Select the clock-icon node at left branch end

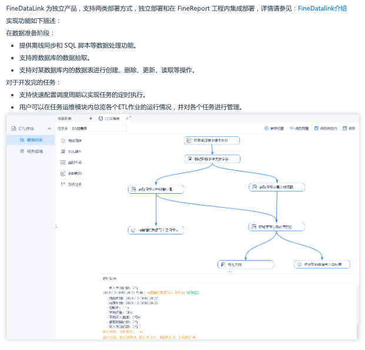[x=156, y=230]
